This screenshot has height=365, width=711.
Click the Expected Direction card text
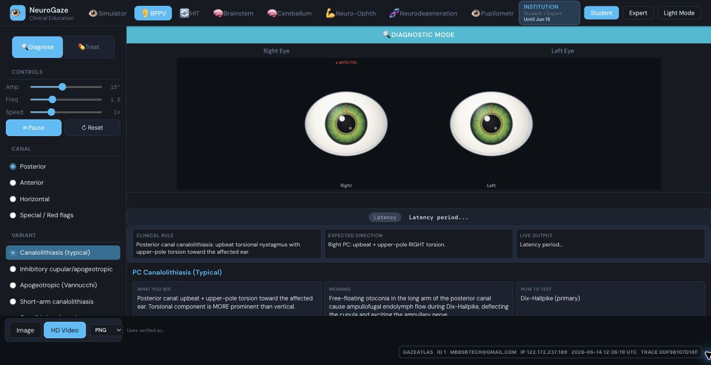387,244
